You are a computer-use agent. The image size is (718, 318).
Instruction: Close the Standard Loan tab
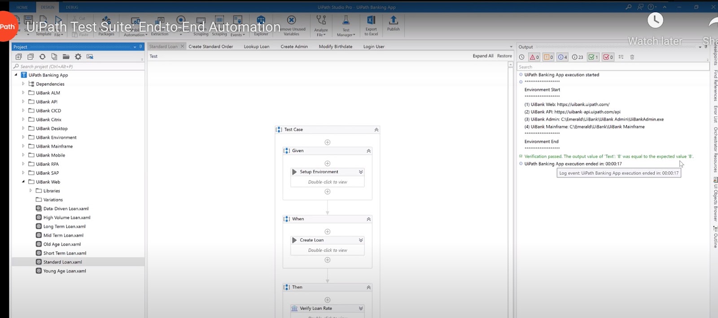click(x=182, y=46)
